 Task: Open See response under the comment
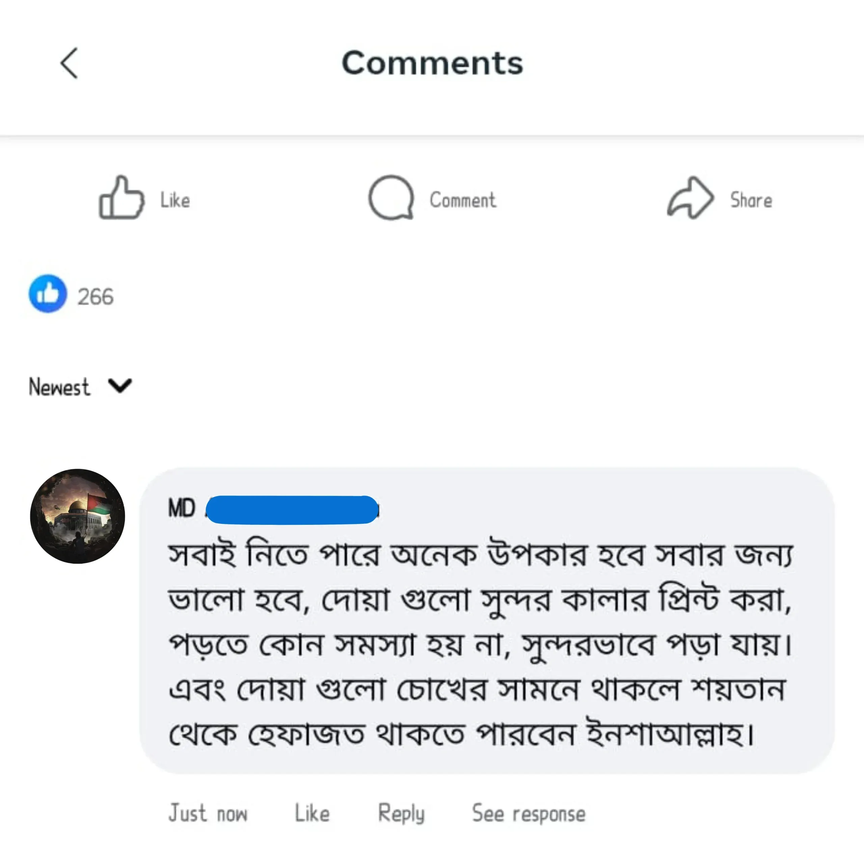pyautogui.click(x=529, y=813)
